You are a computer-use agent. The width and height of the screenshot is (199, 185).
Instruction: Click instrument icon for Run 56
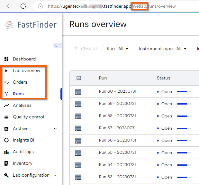[78, 141]
